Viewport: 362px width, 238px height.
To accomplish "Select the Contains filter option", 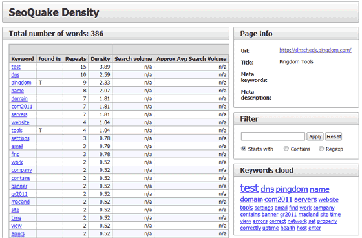I will pyautogui.click(x=286, y=149).
